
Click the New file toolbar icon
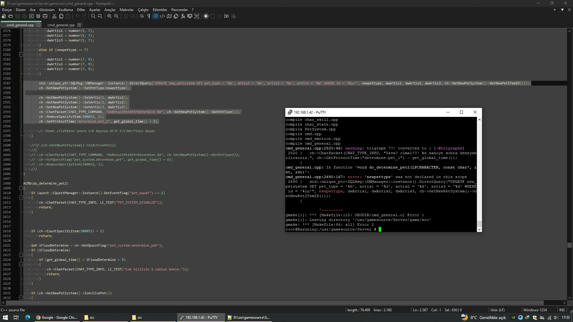(4, 16)
